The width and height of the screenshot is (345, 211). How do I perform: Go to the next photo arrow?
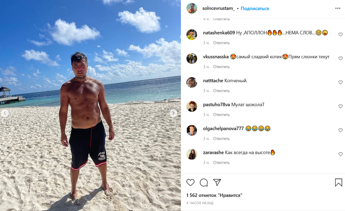(173, 113)
